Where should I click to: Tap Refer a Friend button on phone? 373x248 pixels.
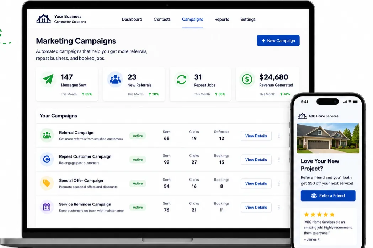[328, 195]
